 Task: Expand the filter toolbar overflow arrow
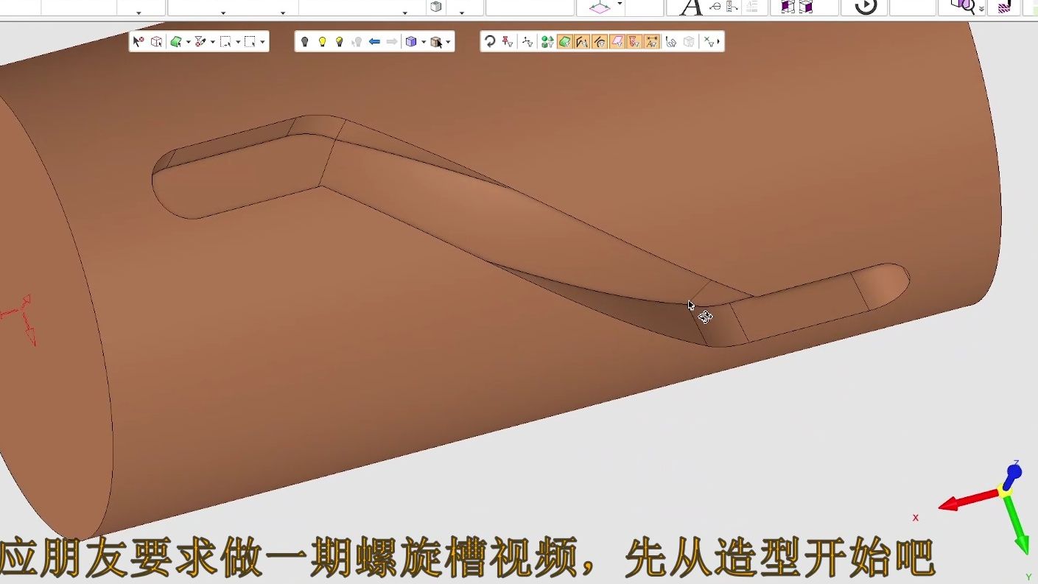click(718, 42)
